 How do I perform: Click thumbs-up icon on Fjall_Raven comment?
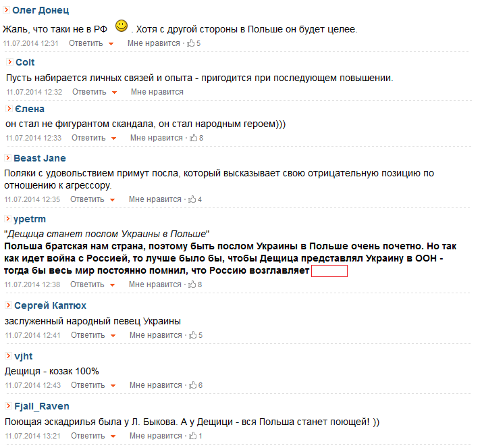193,436
